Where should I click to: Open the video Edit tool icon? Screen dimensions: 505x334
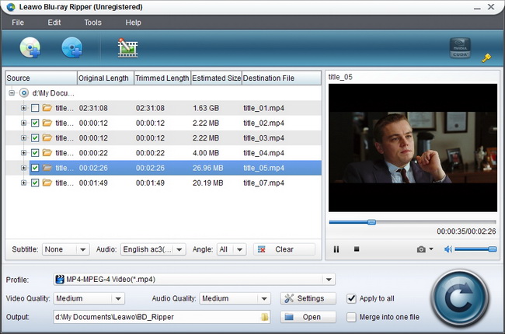127,48
